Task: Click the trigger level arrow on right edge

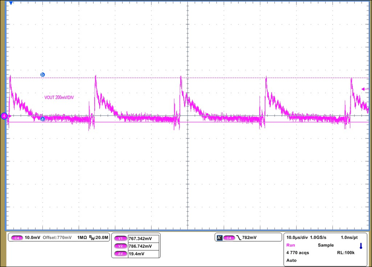Action: click(x=365, y=89)
